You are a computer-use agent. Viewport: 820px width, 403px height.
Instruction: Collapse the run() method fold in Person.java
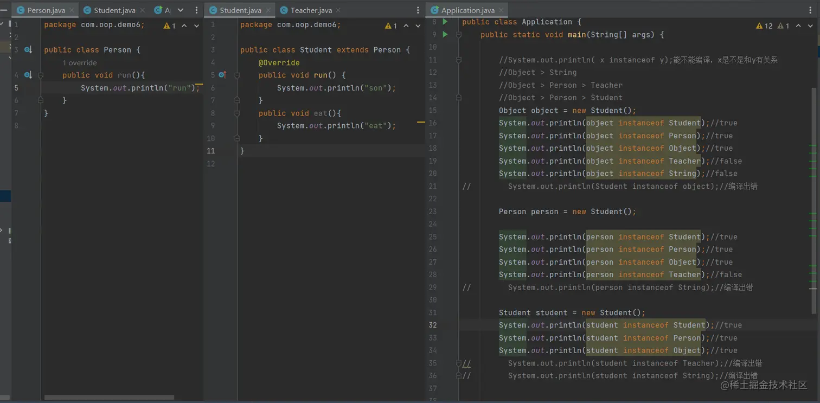pos(41,75)
